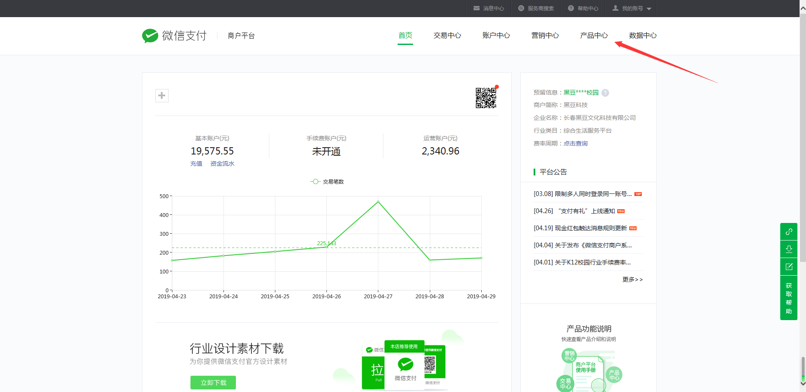
Task: Open the 交易中心 tab
Action: pos(447,36)
